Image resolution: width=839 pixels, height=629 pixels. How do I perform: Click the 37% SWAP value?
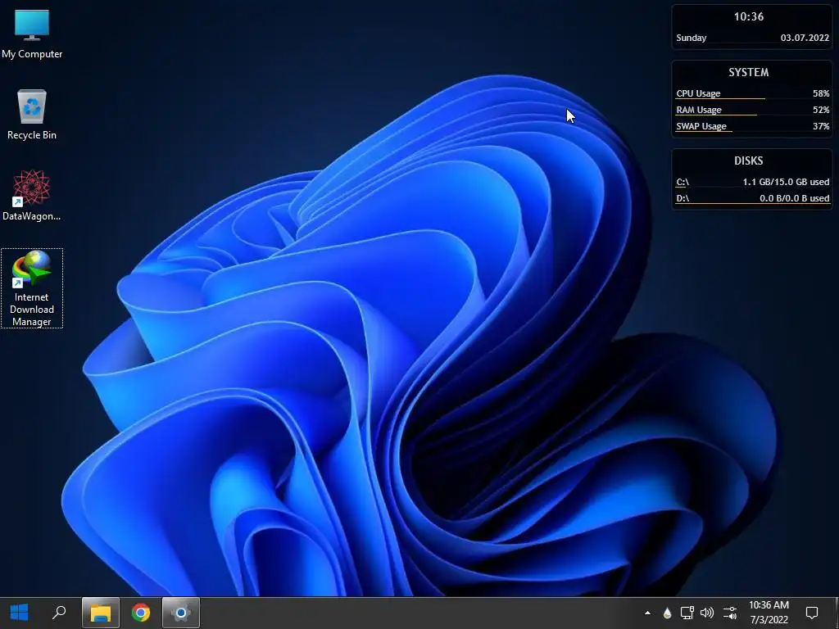click(x=821, y=126)
